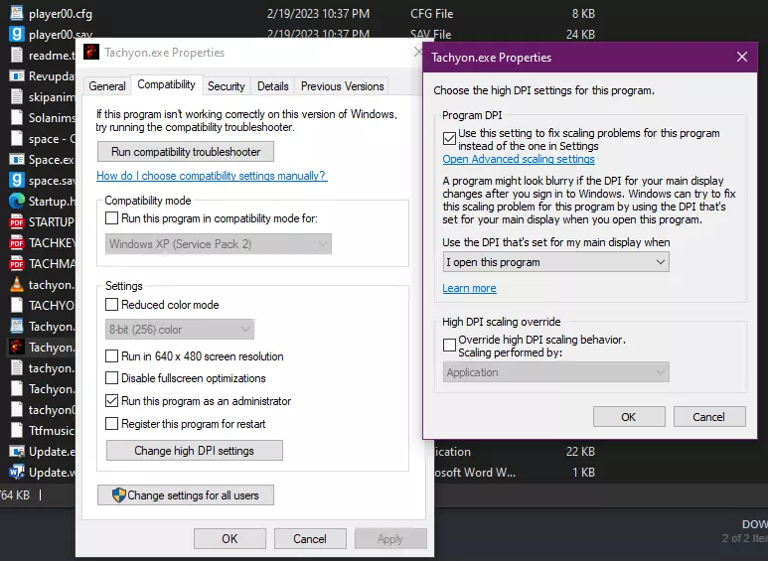Viewport: 768px width, 561px height.
Task: Select the readme file icon
Action: [x=17, y=55]
